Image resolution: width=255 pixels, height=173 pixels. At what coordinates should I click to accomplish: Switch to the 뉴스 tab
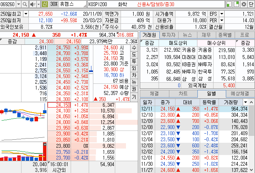pyautogui.click(x=188, y=35)
